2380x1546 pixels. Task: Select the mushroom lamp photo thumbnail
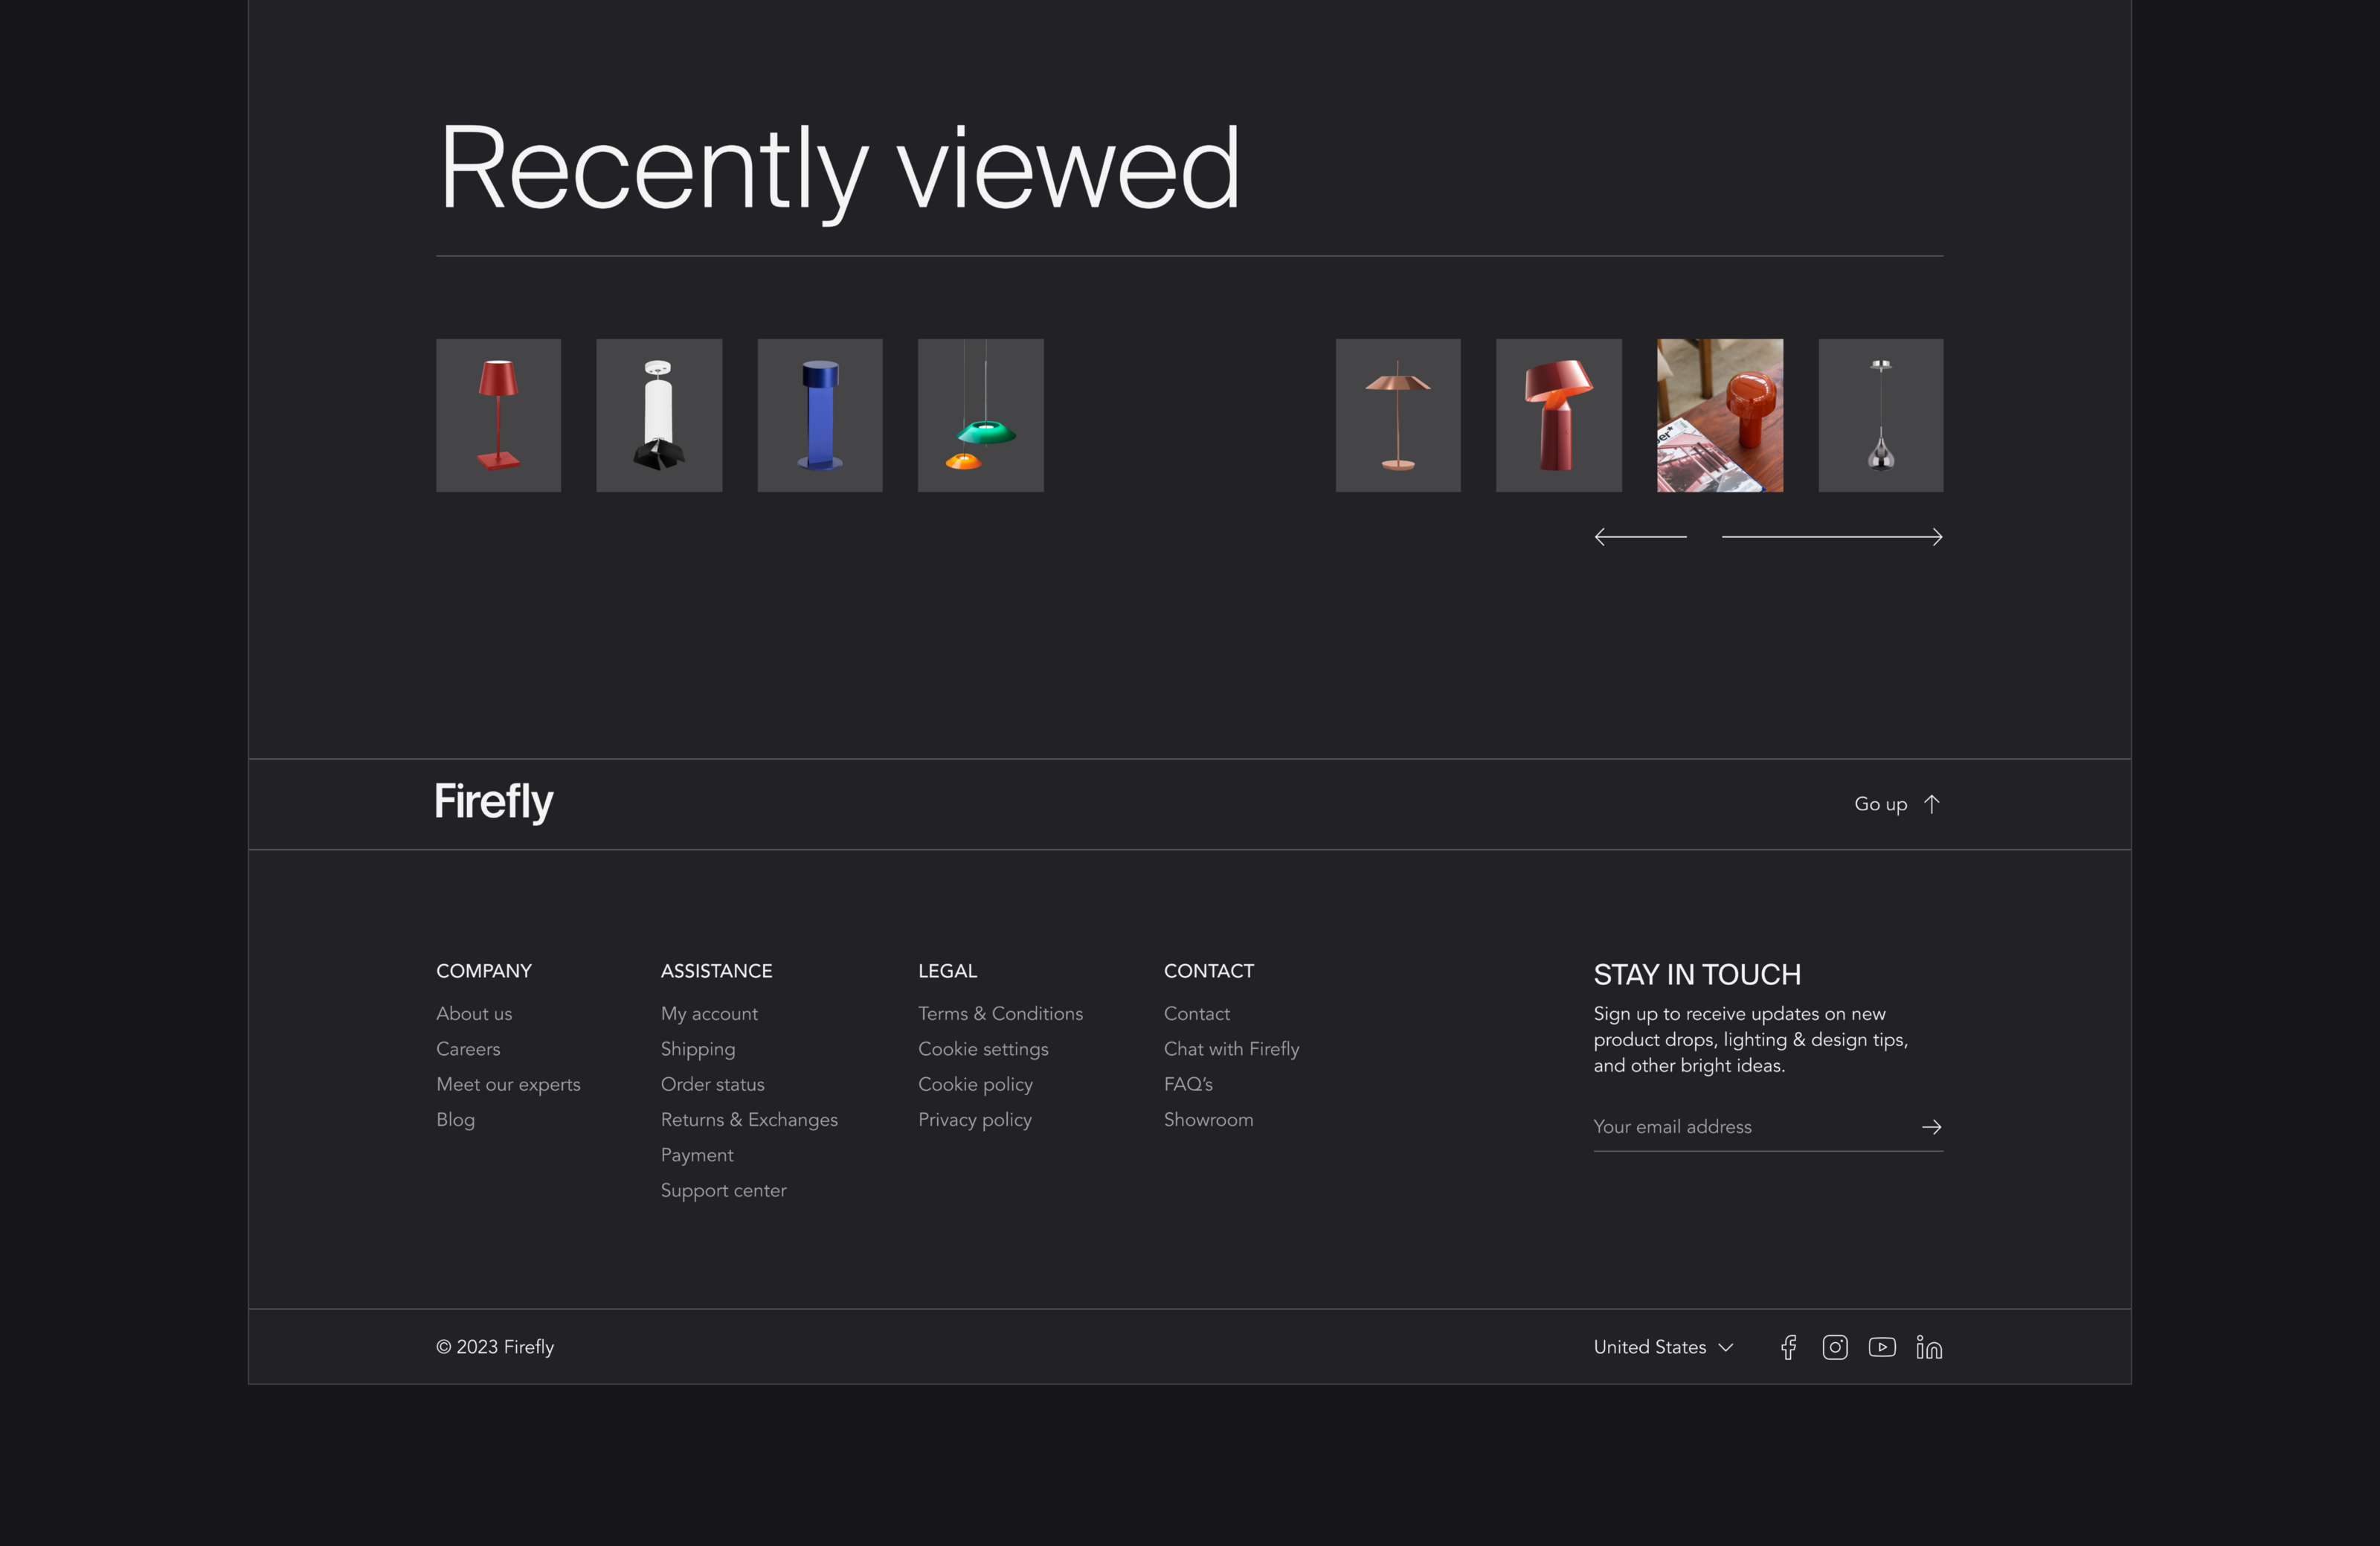pos(1719,415)
